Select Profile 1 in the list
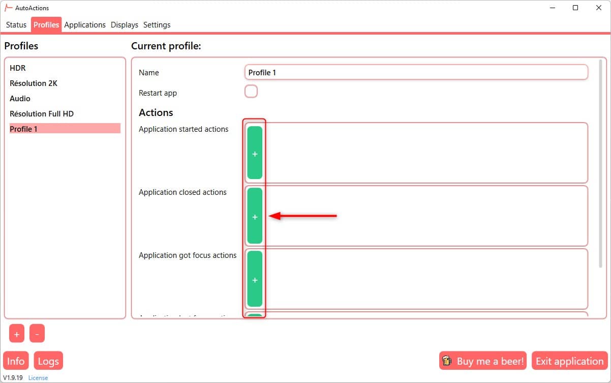 (65, 129)
